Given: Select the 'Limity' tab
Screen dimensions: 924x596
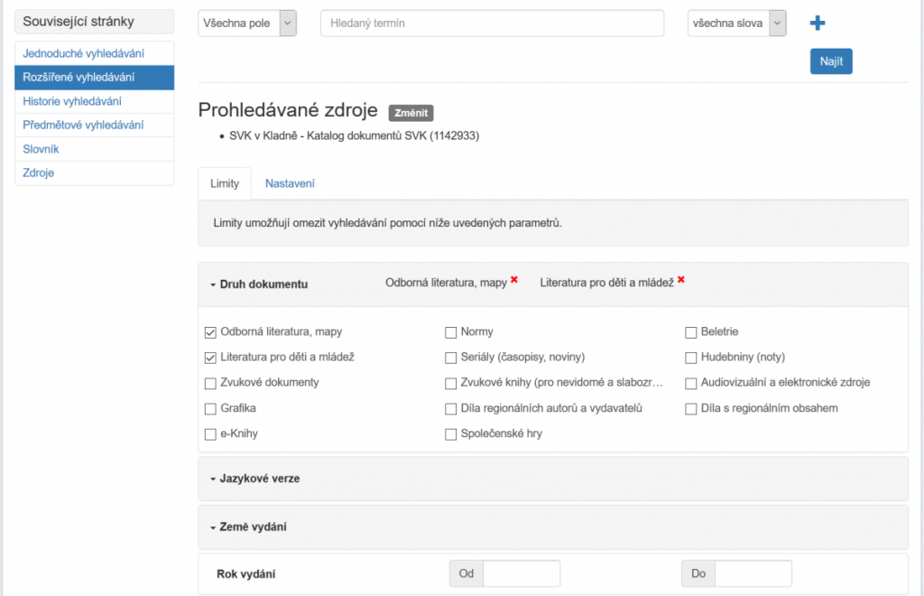Looking at the screenshot, I should coord(225,183).
